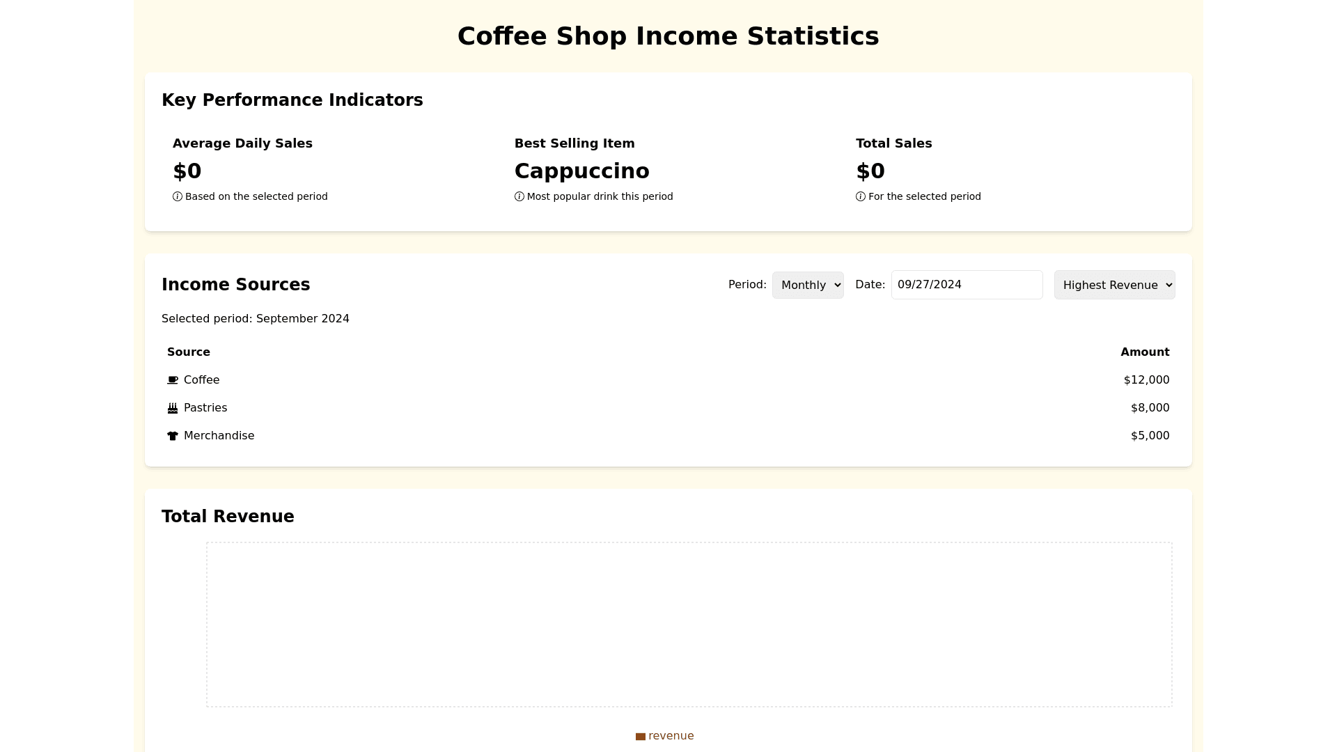This screenshot has height=752, width=1337.
Task: Click info icon under Average Daily Sales
Action: click(x=178, y=197)
